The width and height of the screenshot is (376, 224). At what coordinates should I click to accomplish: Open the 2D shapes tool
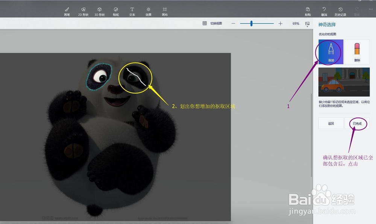[x=83, y=12]
